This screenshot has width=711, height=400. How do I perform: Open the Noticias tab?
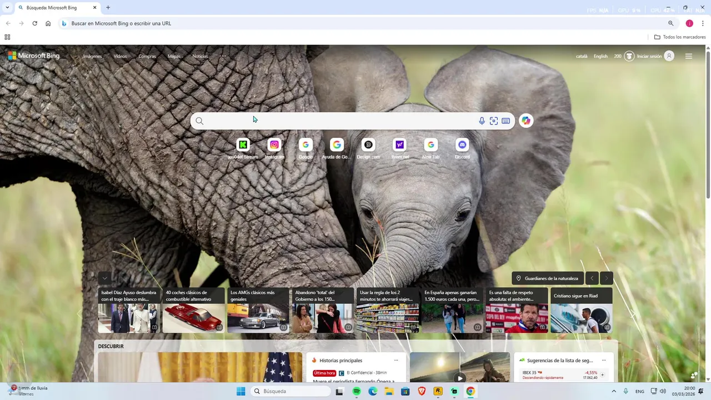200,56
